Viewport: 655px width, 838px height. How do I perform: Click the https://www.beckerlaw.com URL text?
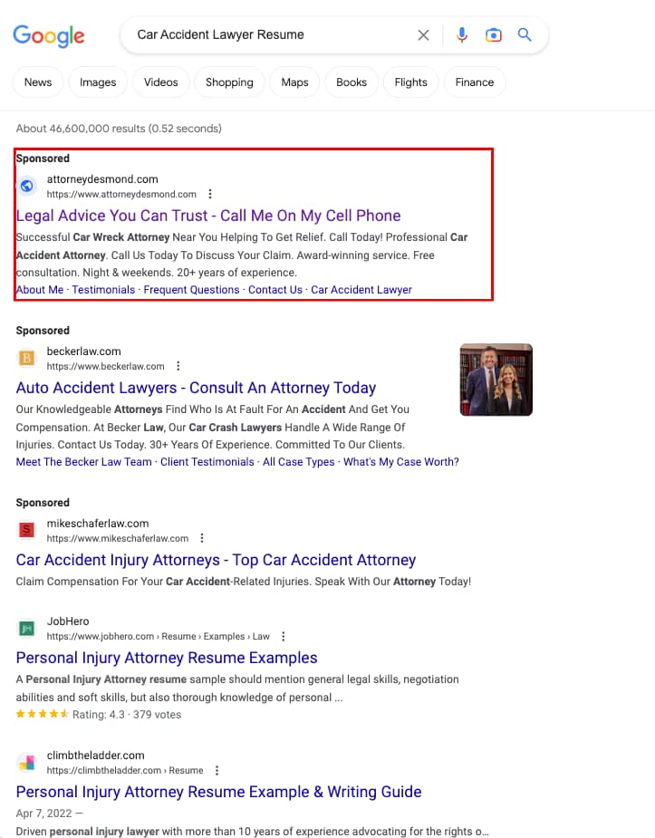[x=105, y=366]
